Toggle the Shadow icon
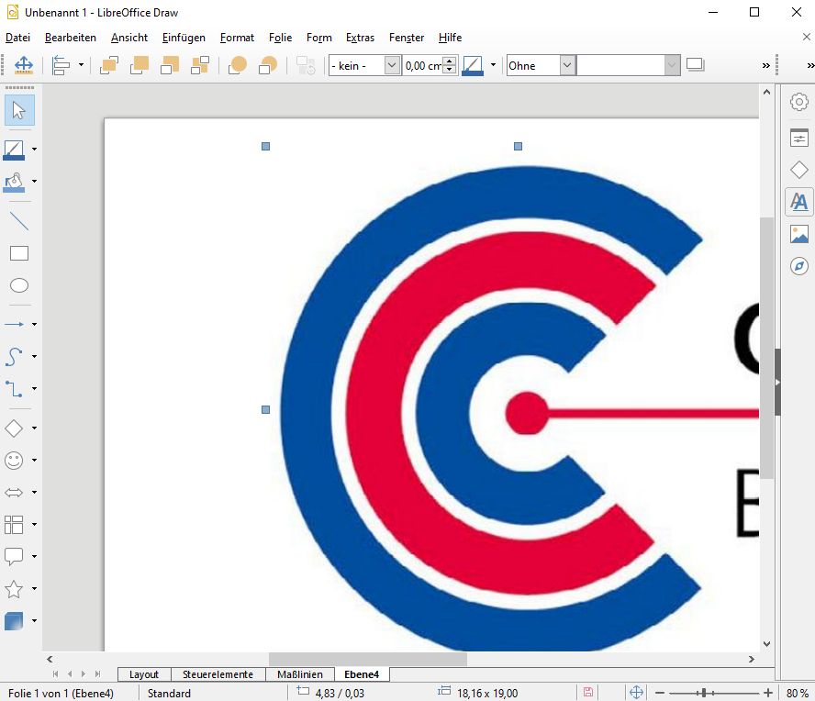The height and width of the screenshot is (701, 815). pos(696,65)
